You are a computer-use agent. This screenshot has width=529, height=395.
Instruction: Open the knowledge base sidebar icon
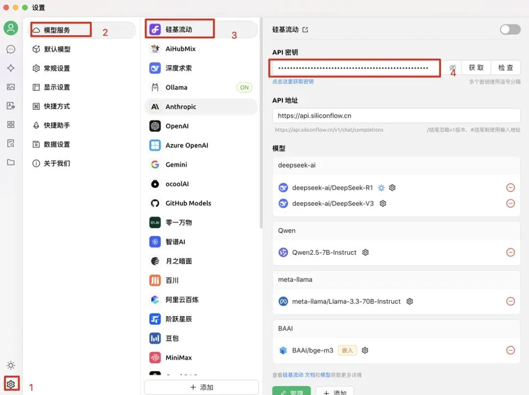(x=11, y=143)
